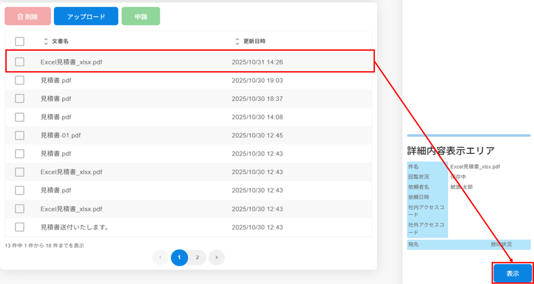Click the trash icon on 削除 button
The image size is (534, 284).
(20, 17)
